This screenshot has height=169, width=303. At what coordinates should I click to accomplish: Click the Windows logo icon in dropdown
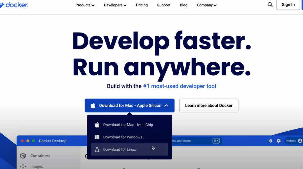pyautogui.click(x=97, y=137)
